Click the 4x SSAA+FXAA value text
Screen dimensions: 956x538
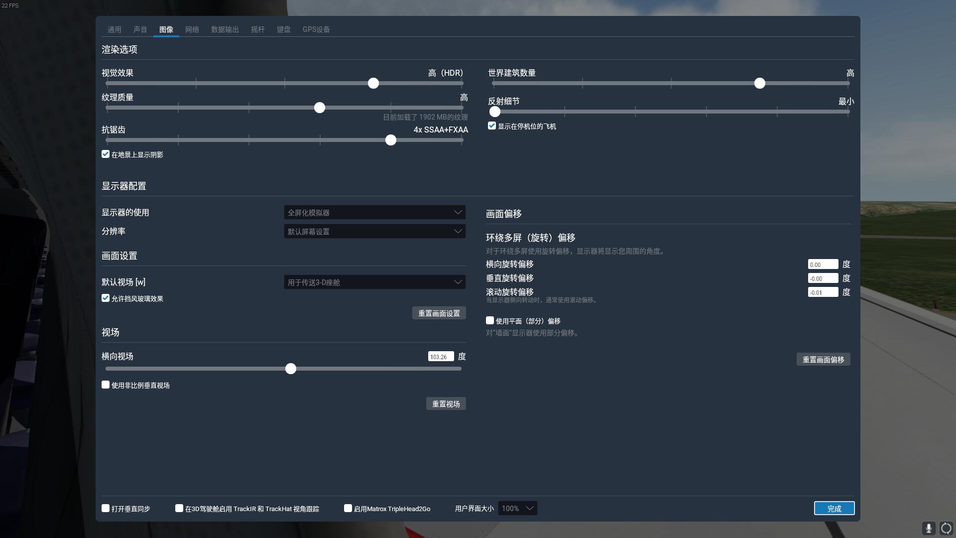pos(441,130)
